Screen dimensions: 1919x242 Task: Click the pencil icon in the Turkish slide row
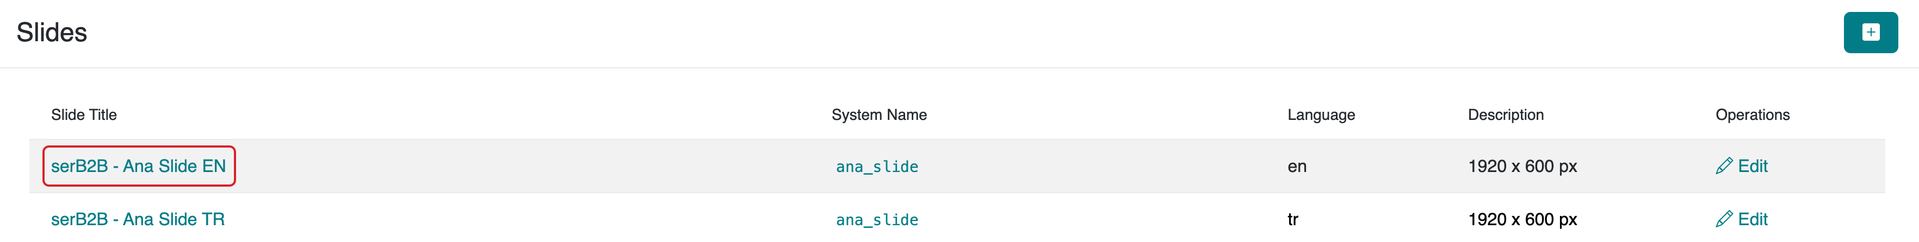(x=1723, y=220)
